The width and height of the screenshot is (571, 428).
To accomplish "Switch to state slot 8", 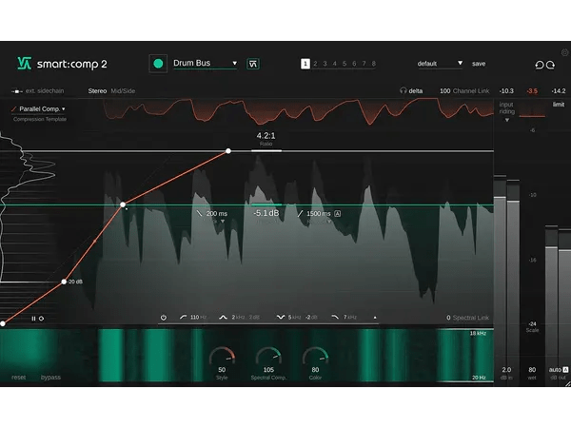I will 374,64.
